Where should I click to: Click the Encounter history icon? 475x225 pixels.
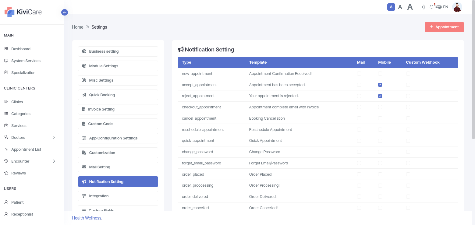[6, 161]
